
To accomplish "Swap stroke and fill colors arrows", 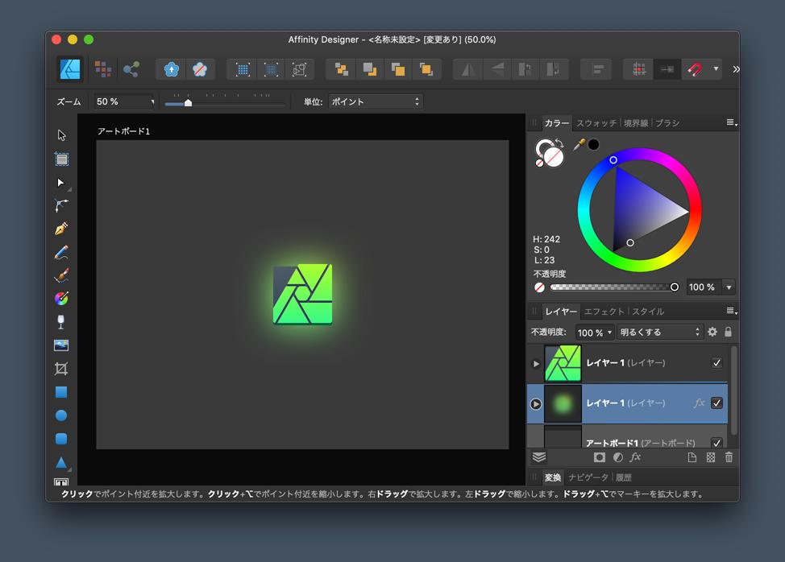I will click(560, 143).
